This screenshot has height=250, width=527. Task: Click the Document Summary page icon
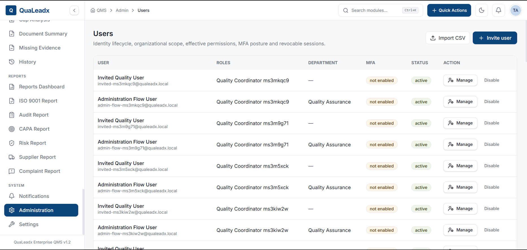click(12, 34)
